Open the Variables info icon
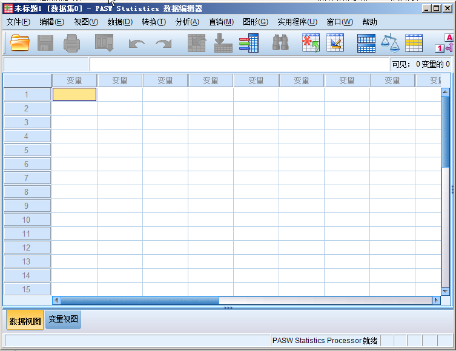 249,43
